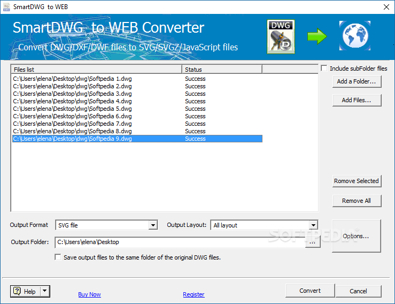Follow the Buy Now link
Screen dimensions: 395x304
pos(89,294)
